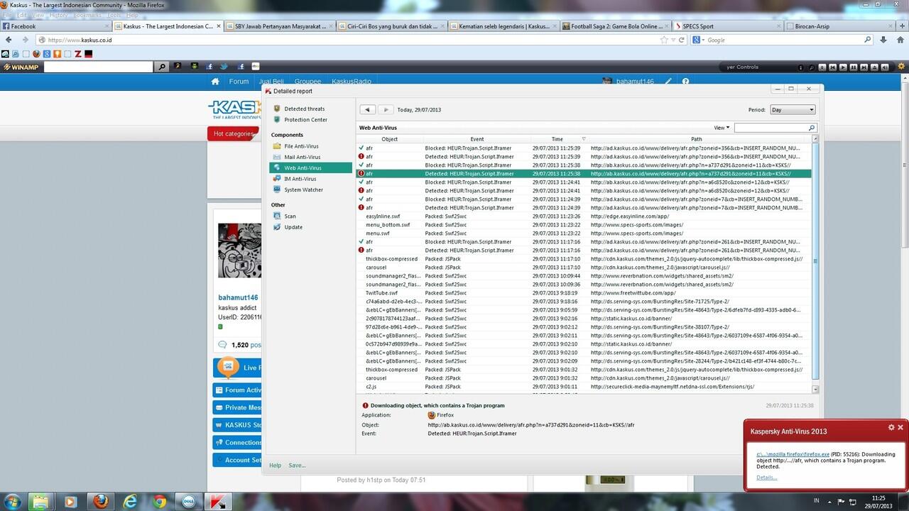Switch to SBY Jawab Pertanyaan tab

[280, 26]
